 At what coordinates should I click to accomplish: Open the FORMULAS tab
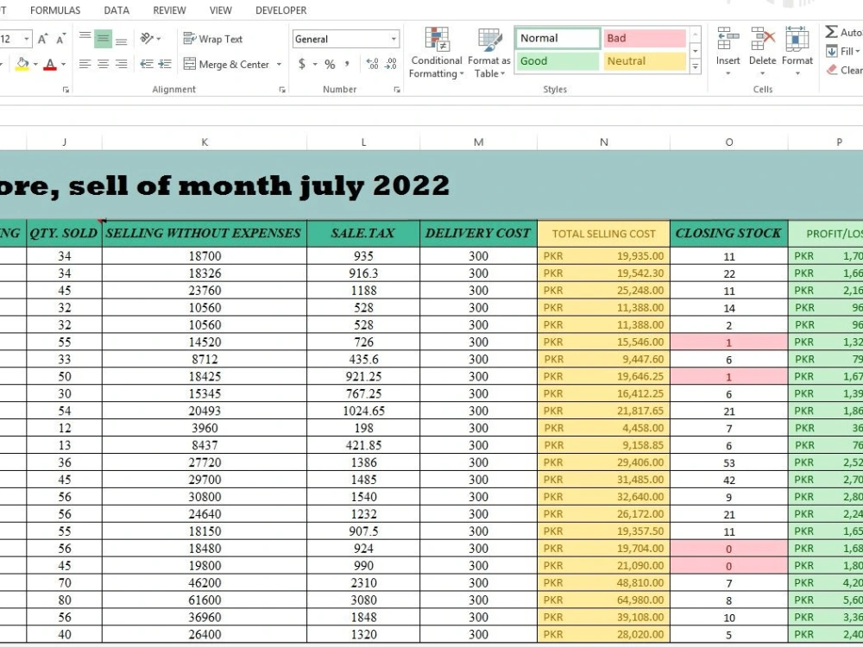click(x=55, y=10)
